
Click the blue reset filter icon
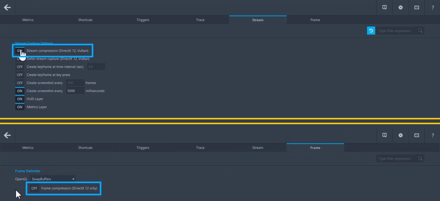click(x=371, y=30)
